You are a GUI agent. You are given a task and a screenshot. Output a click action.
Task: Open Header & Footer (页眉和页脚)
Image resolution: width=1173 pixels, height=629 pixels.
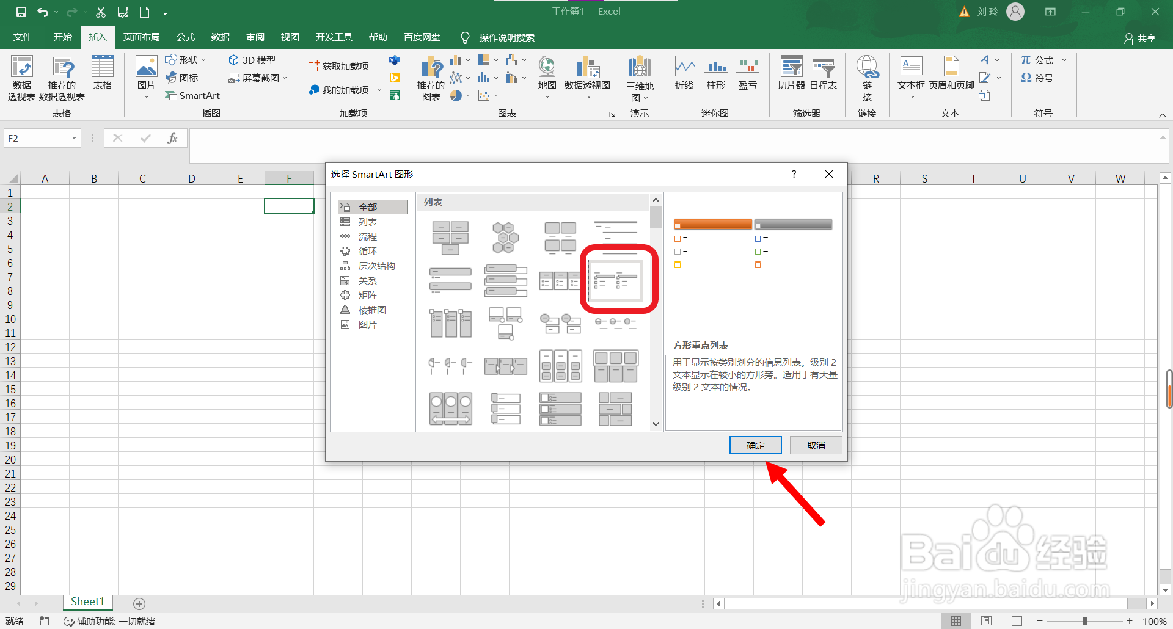coord(951,73)
